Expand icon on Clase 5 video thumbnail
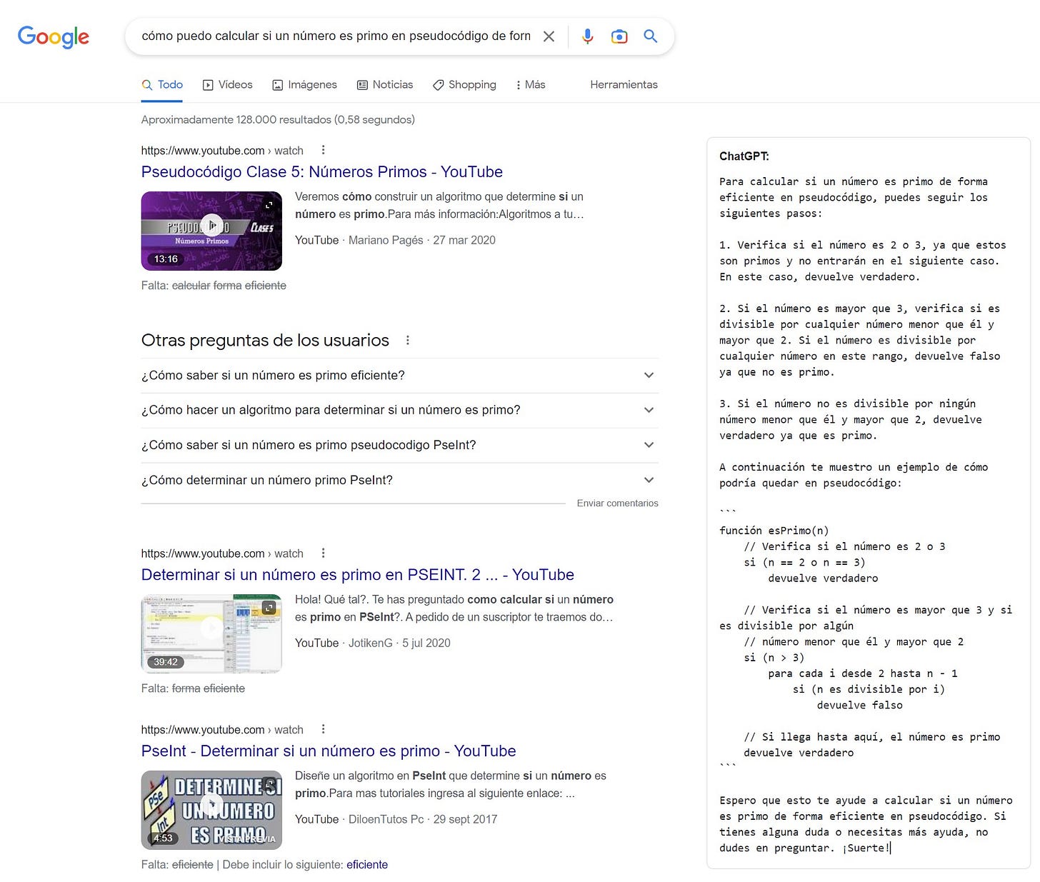Screen dimensions: 1040x882 pyautogui.click(x=269, y=205)
